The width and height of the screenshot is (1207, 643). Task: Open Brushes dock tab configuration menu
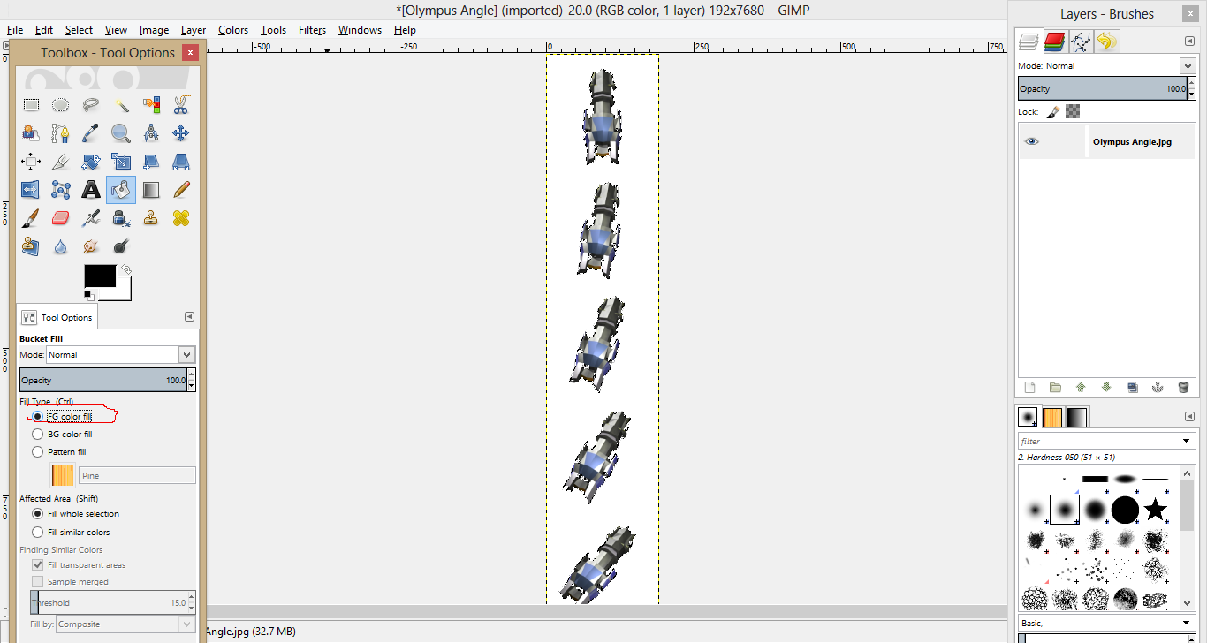coord(1189,416)
